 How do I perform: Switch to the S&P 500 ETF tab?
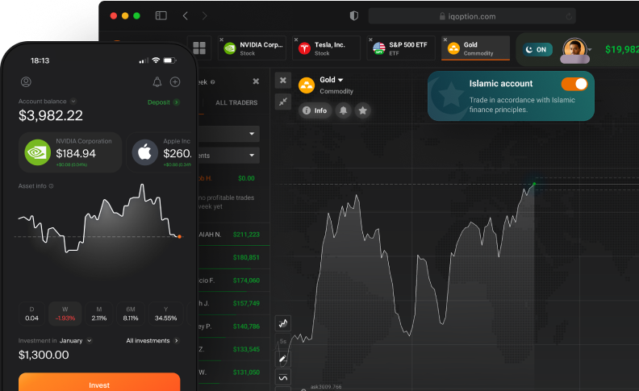click(x=401, y=48)
